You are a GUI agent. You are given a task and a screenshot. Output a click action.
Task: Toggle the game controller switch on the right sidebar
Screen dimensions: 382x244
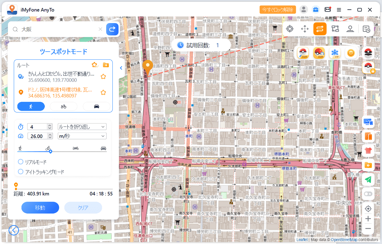368,194
